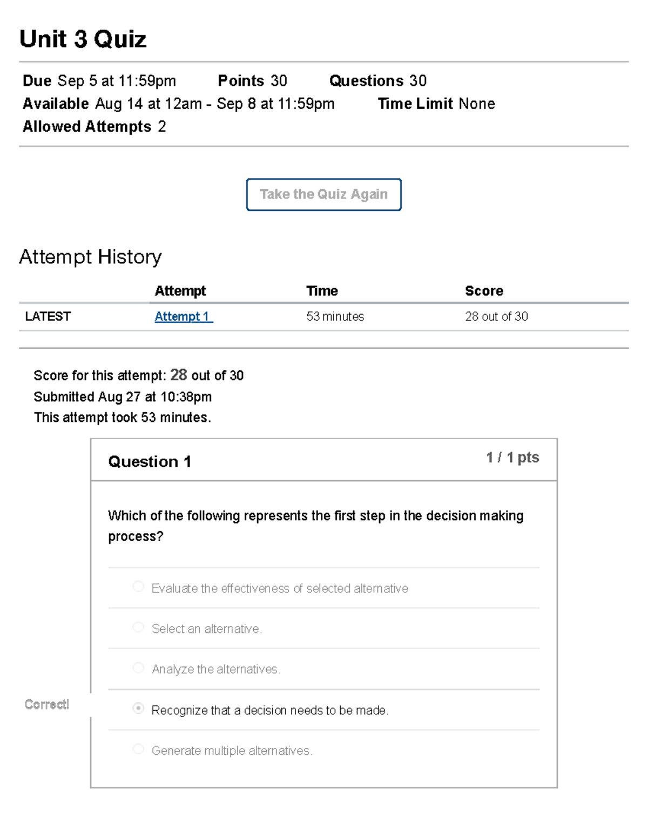The image size is (648, 838).
Task: Click the Question 1 header
Action: click(x=150, y=462)
